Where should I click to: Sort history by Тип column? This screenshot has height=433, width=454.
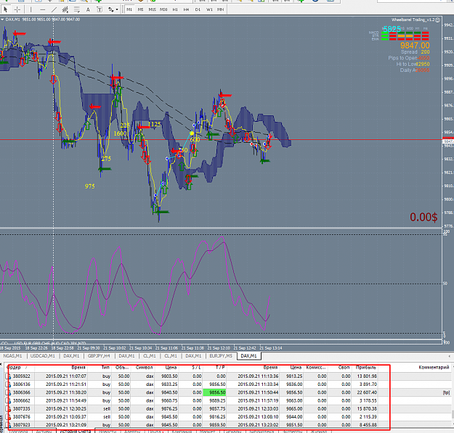click(105, 368)
